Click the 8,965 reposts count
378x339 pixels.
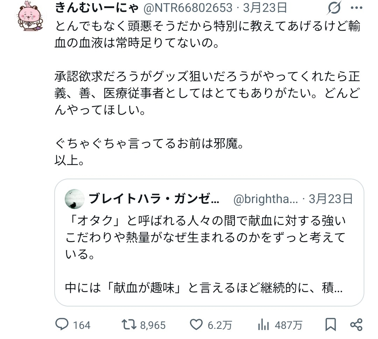tap(153, 325)
